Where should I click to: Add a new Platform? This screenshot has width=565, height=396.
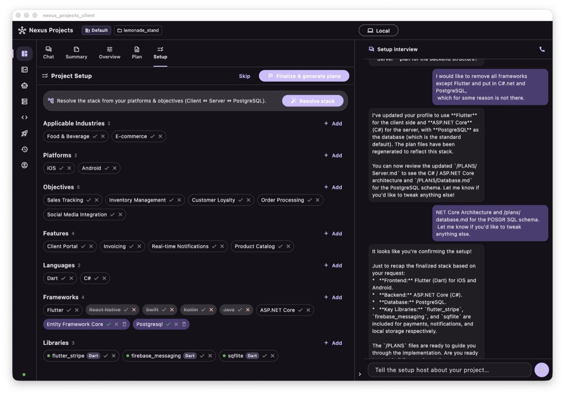[x=333, y=155]
